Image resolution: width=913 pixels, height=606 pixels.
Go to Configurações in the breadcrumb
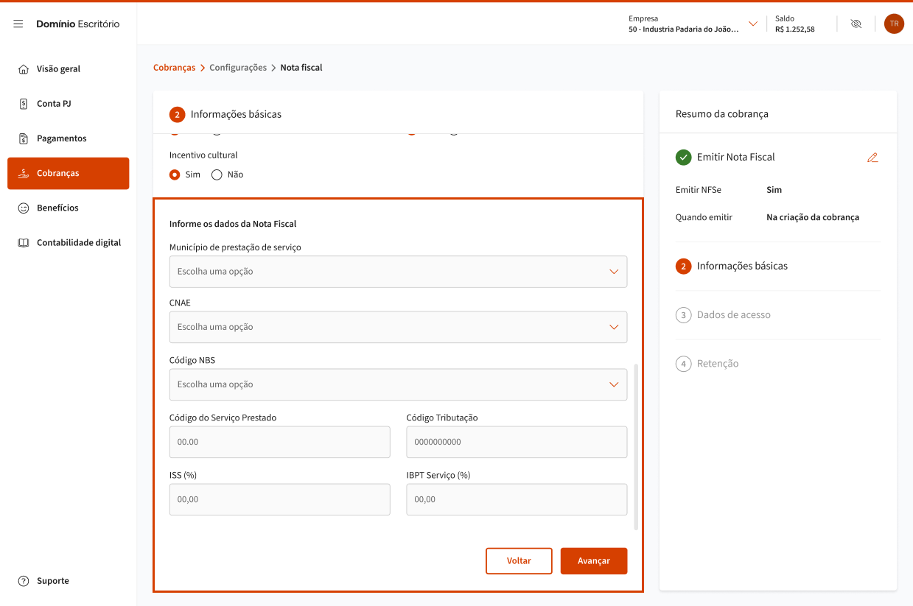(238, 68)
